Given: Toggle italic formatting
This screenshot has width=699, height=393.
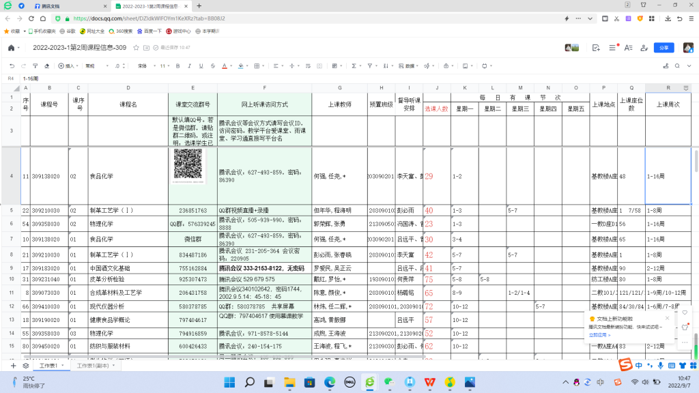Looking at the screenshot, I should (189, 66).
